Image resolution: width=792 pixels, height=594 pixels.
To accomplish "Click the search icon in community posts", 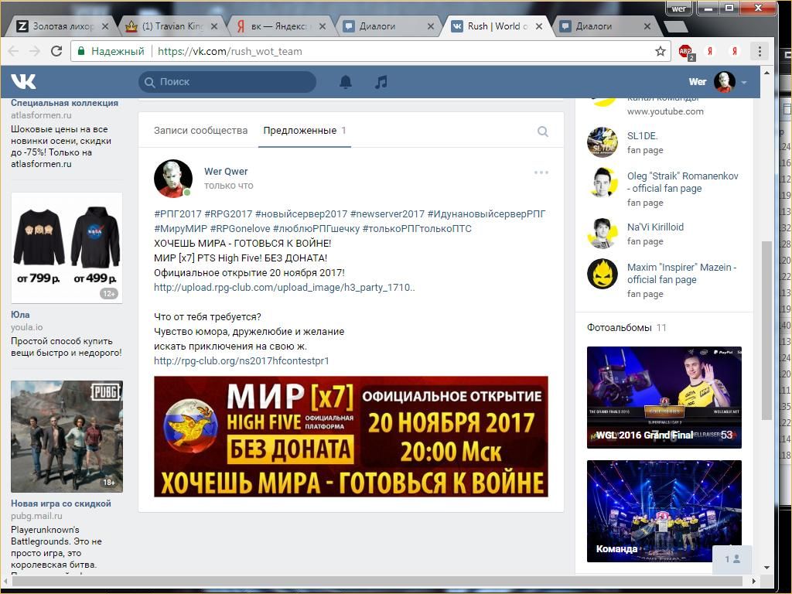I will 542,131.
